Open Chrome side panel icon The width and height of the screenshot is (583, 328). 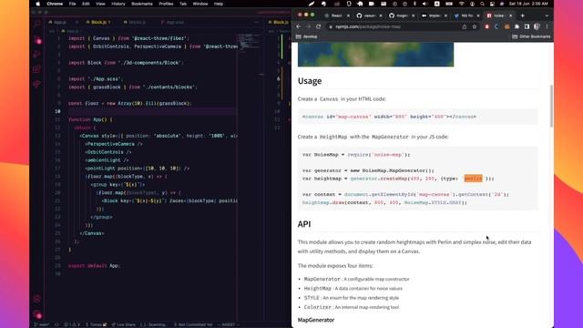(527, 26)
